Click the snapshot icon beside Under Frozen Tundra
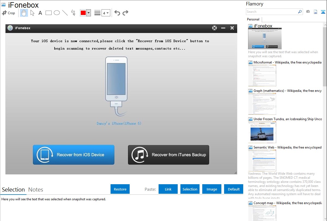The image size is (327, 221). click(251, 119)
